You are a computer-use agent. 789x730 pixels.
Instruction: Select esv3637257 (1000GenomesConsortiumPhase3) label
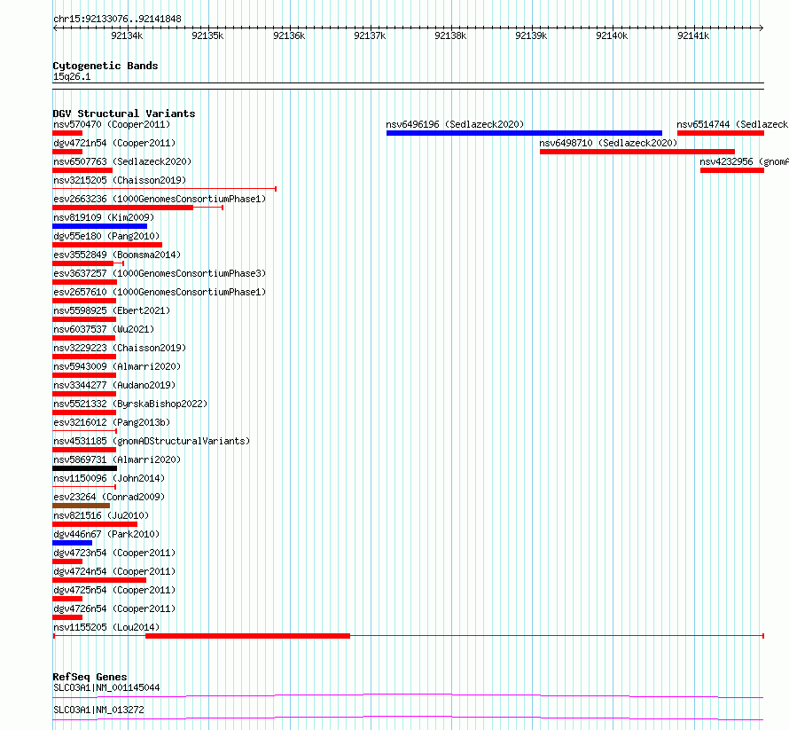pos(160,273)
